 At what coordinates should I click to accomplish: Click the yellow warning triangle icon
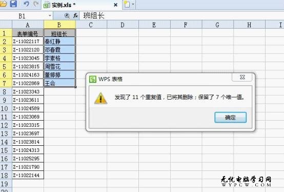(x=100, y=98)
